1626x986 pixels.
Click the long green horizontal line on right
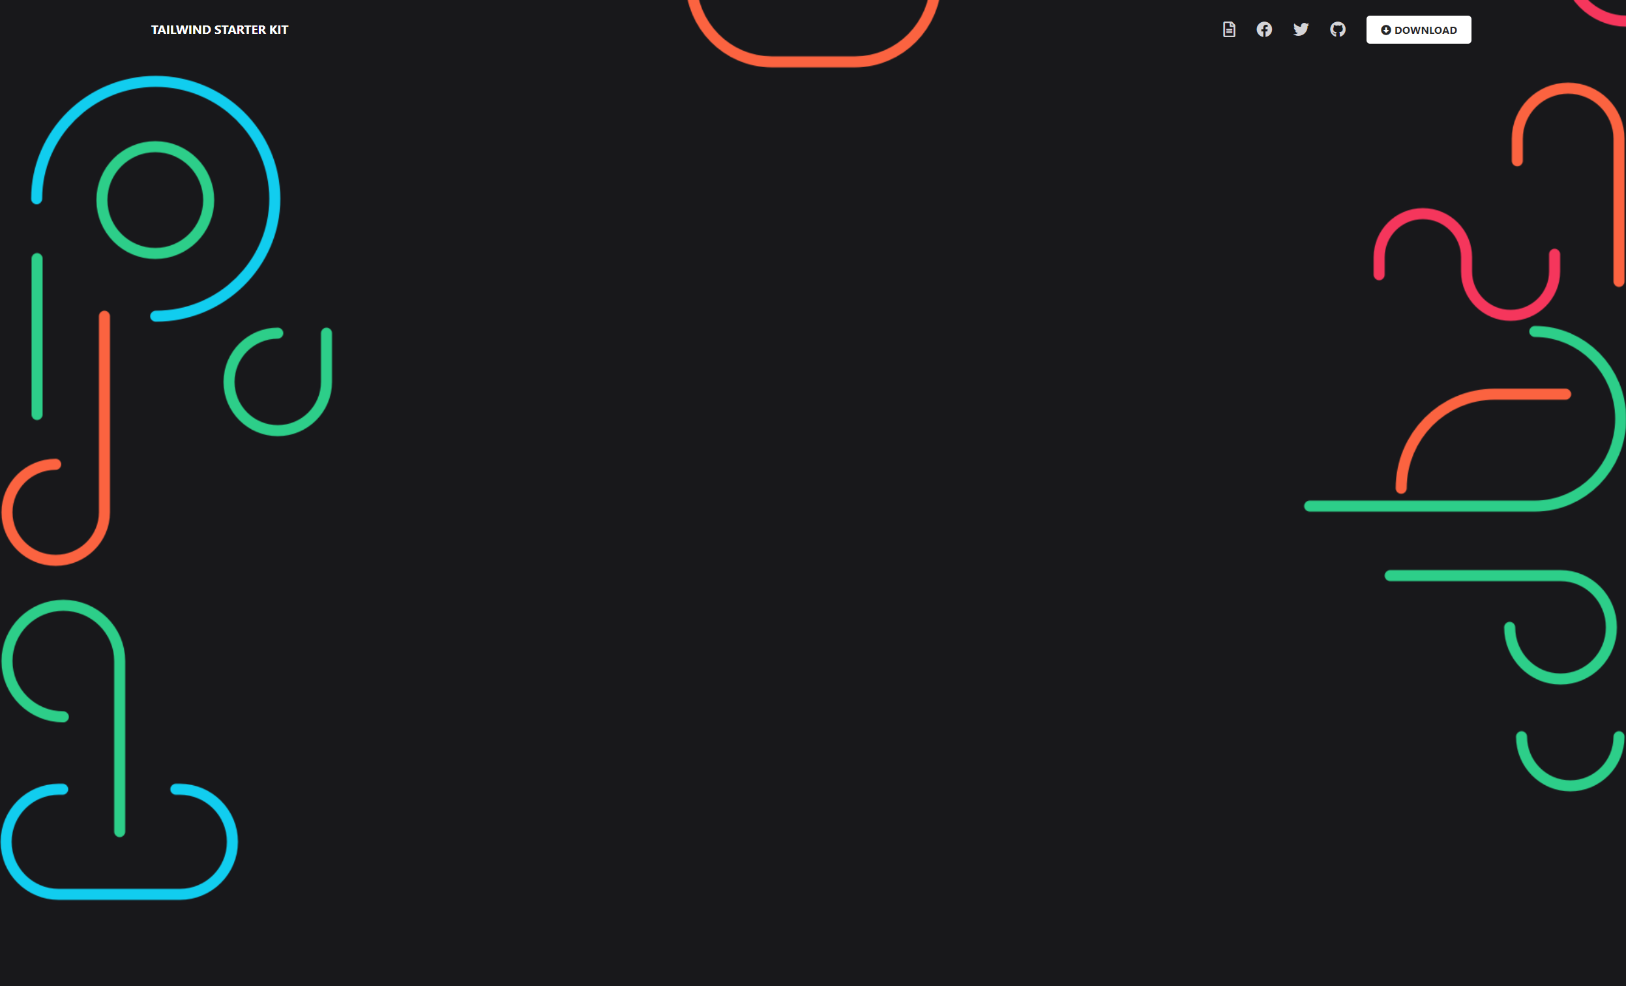click(x=1465, y=419)
